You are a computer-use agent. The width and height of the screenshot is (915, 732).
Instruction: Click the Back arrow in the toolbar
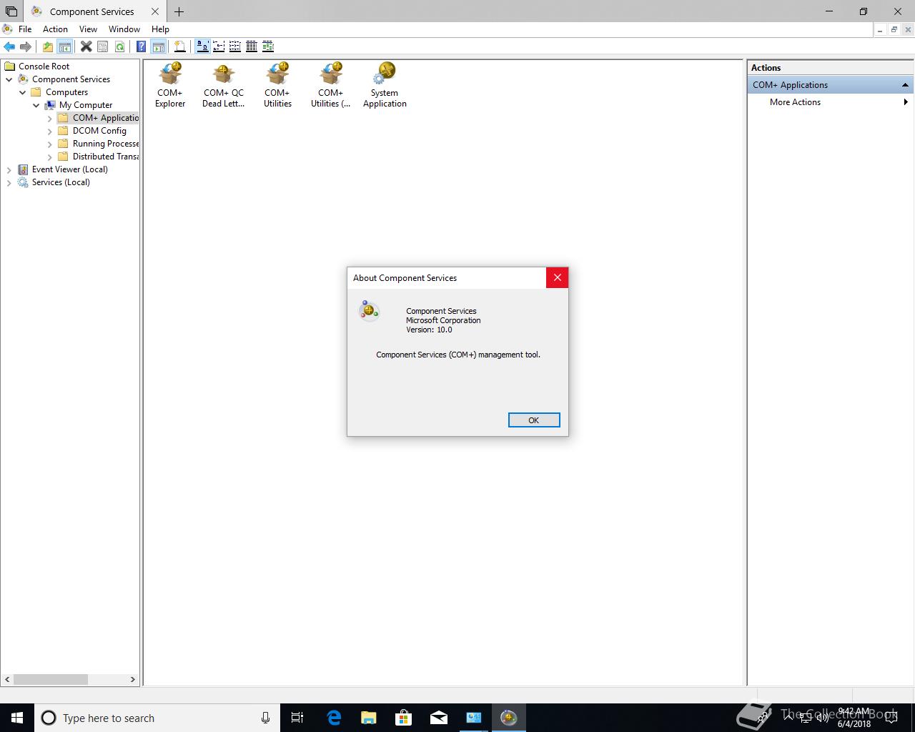point(9,46)
